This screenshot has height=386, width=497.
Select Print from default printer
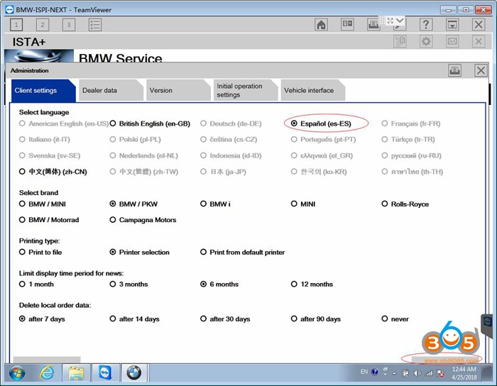pyautogui.click(x=203, y=252)
